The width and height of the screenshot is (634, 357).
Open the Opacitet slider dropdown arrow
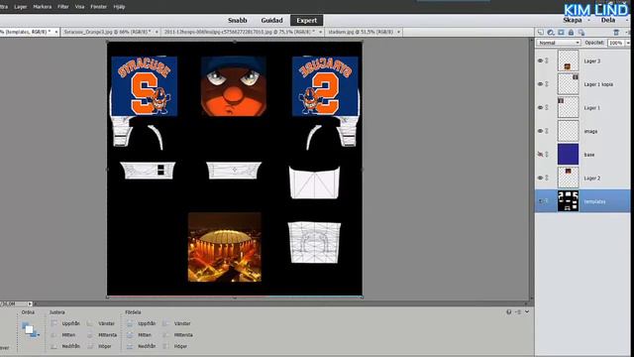tap(628, 43)
